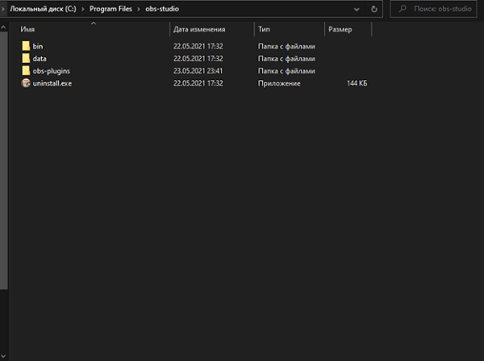Image resolution: width=484 pixels, height=361 pixels.
Task: Open the bin folder icon
Action: (26, 46)
